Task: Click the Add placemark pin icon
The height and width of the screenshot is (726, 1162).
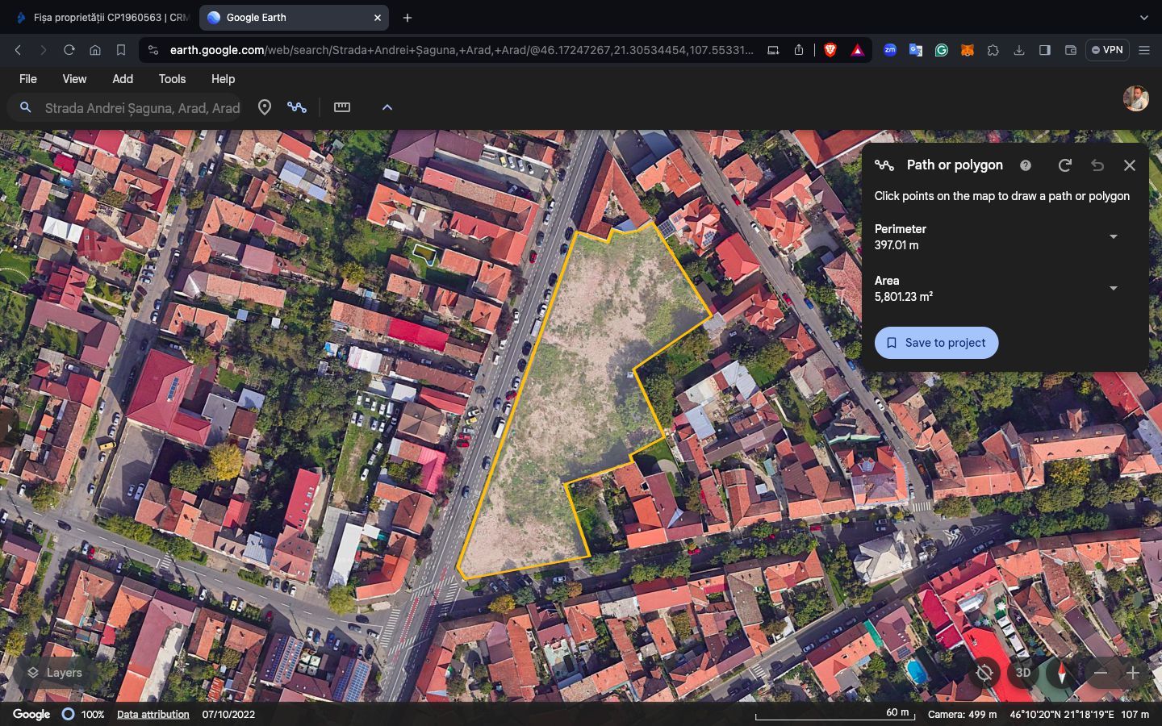Action: pyautogui.click(x=264, y=107)
